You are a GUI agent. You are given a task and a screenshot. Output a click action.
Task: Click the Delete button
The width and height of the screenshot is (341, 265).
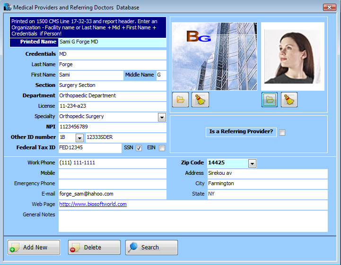[94, 247]
